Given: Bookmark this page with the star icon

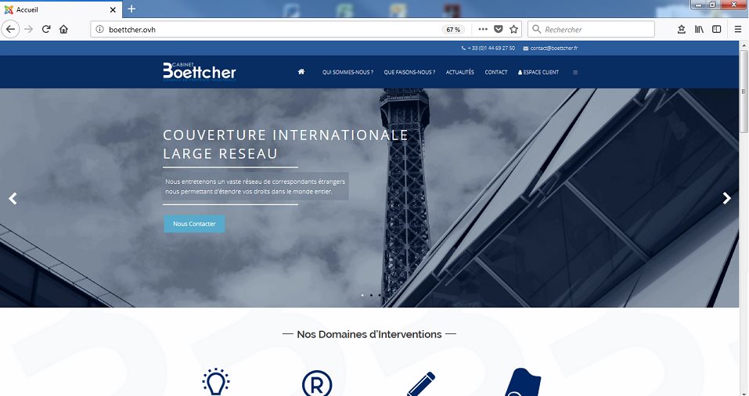Looking at the screenshot, I should point(513,29).
